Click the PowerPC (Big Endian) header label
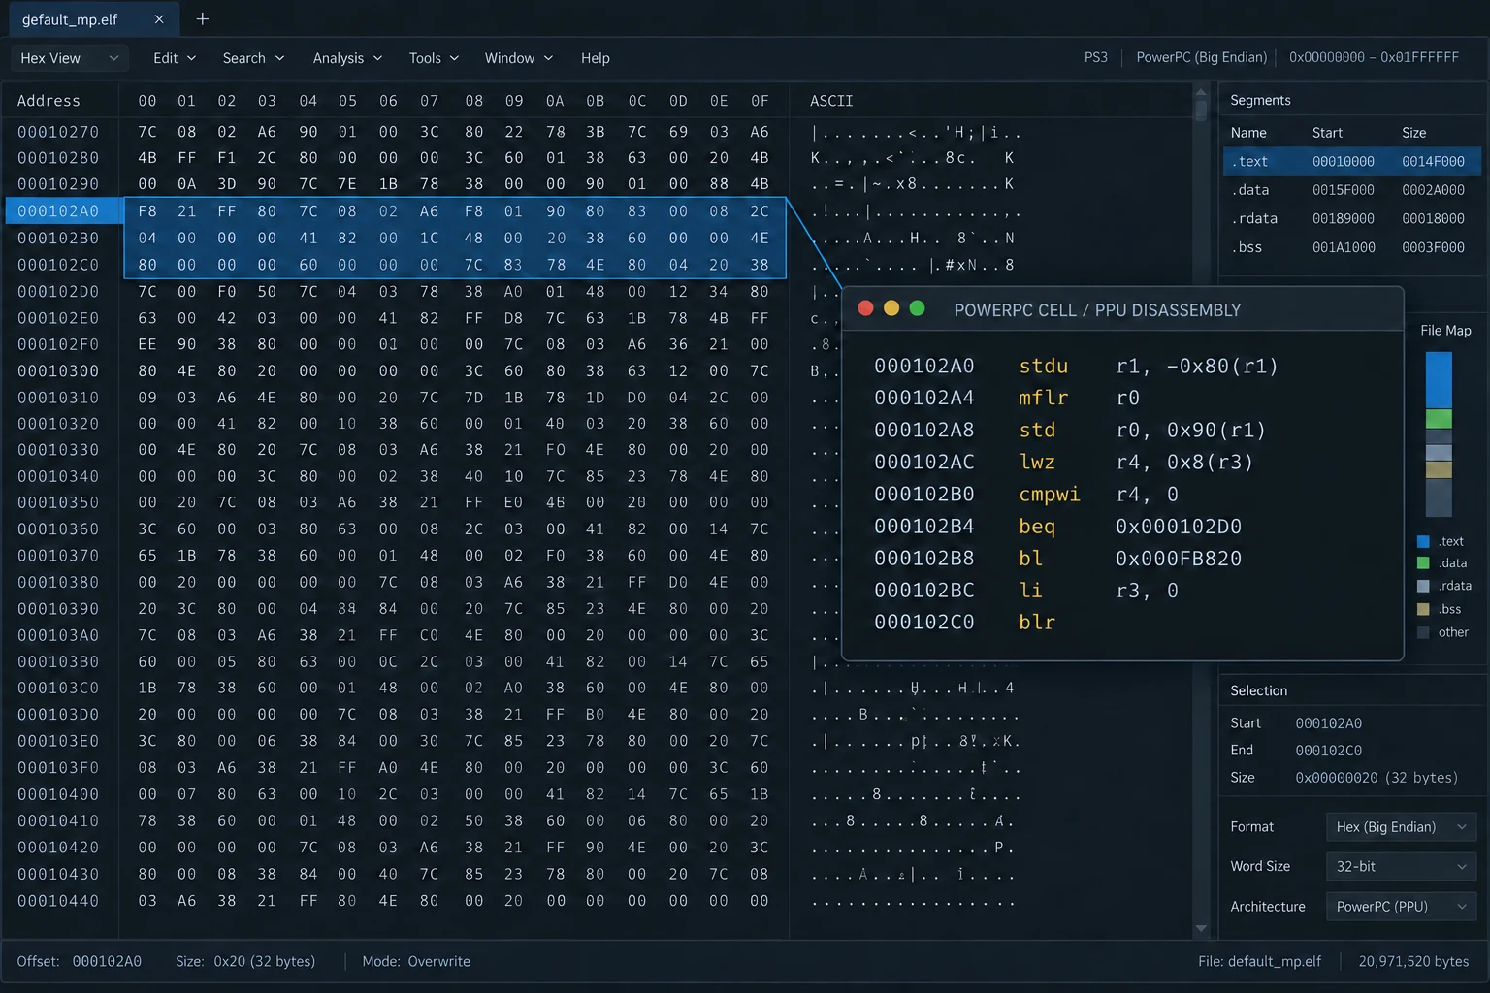Screen dimensions: 1490x993 pos(1201,57)
